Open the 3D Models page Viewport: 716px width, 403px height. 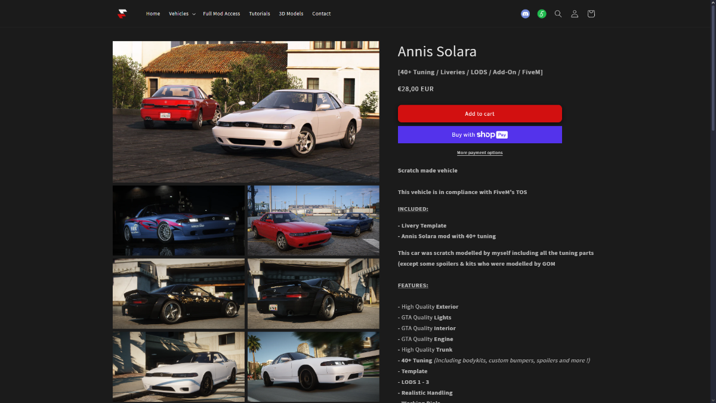point(291,14)
